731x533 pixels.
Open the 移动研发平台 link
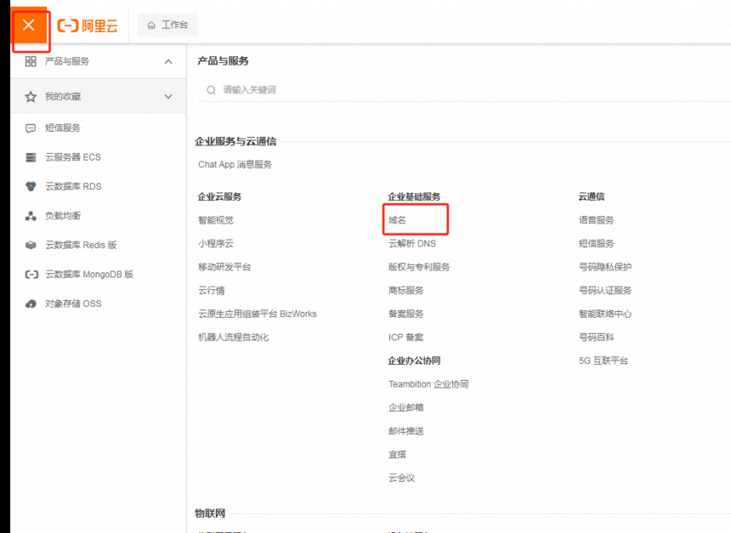(x=224, y=267)
